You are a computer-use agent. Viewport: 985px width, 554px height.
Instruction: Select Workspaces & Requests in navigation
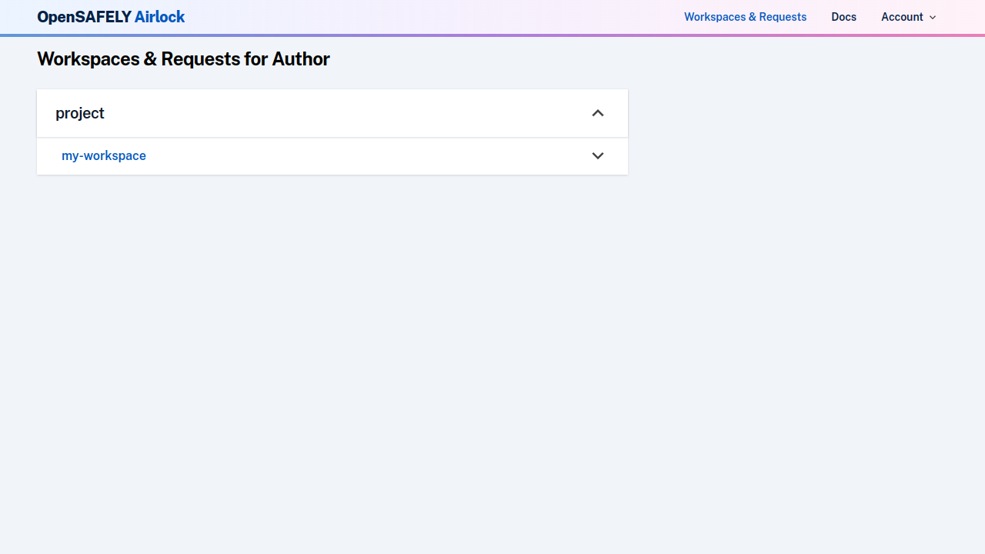click(745, 17)
